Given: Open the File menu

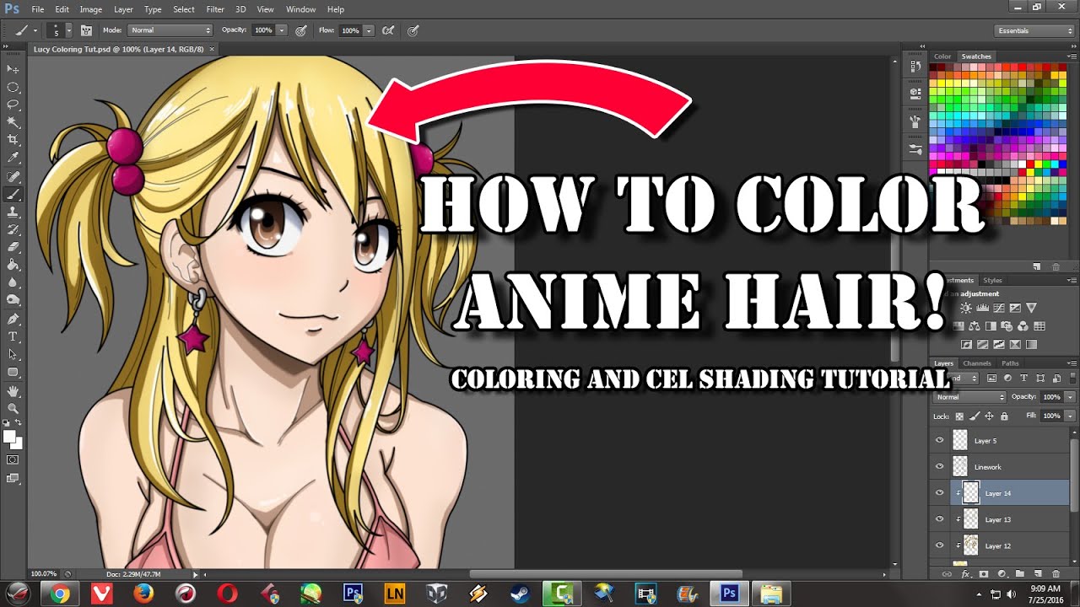Looking at the screenshot, I should pos(37,9).
